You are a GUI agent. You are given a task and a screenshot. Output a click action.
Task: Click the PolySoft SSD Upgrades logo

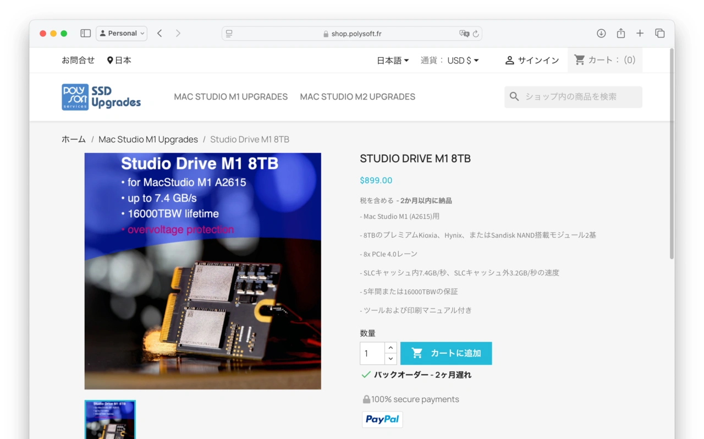coord(101,97)
